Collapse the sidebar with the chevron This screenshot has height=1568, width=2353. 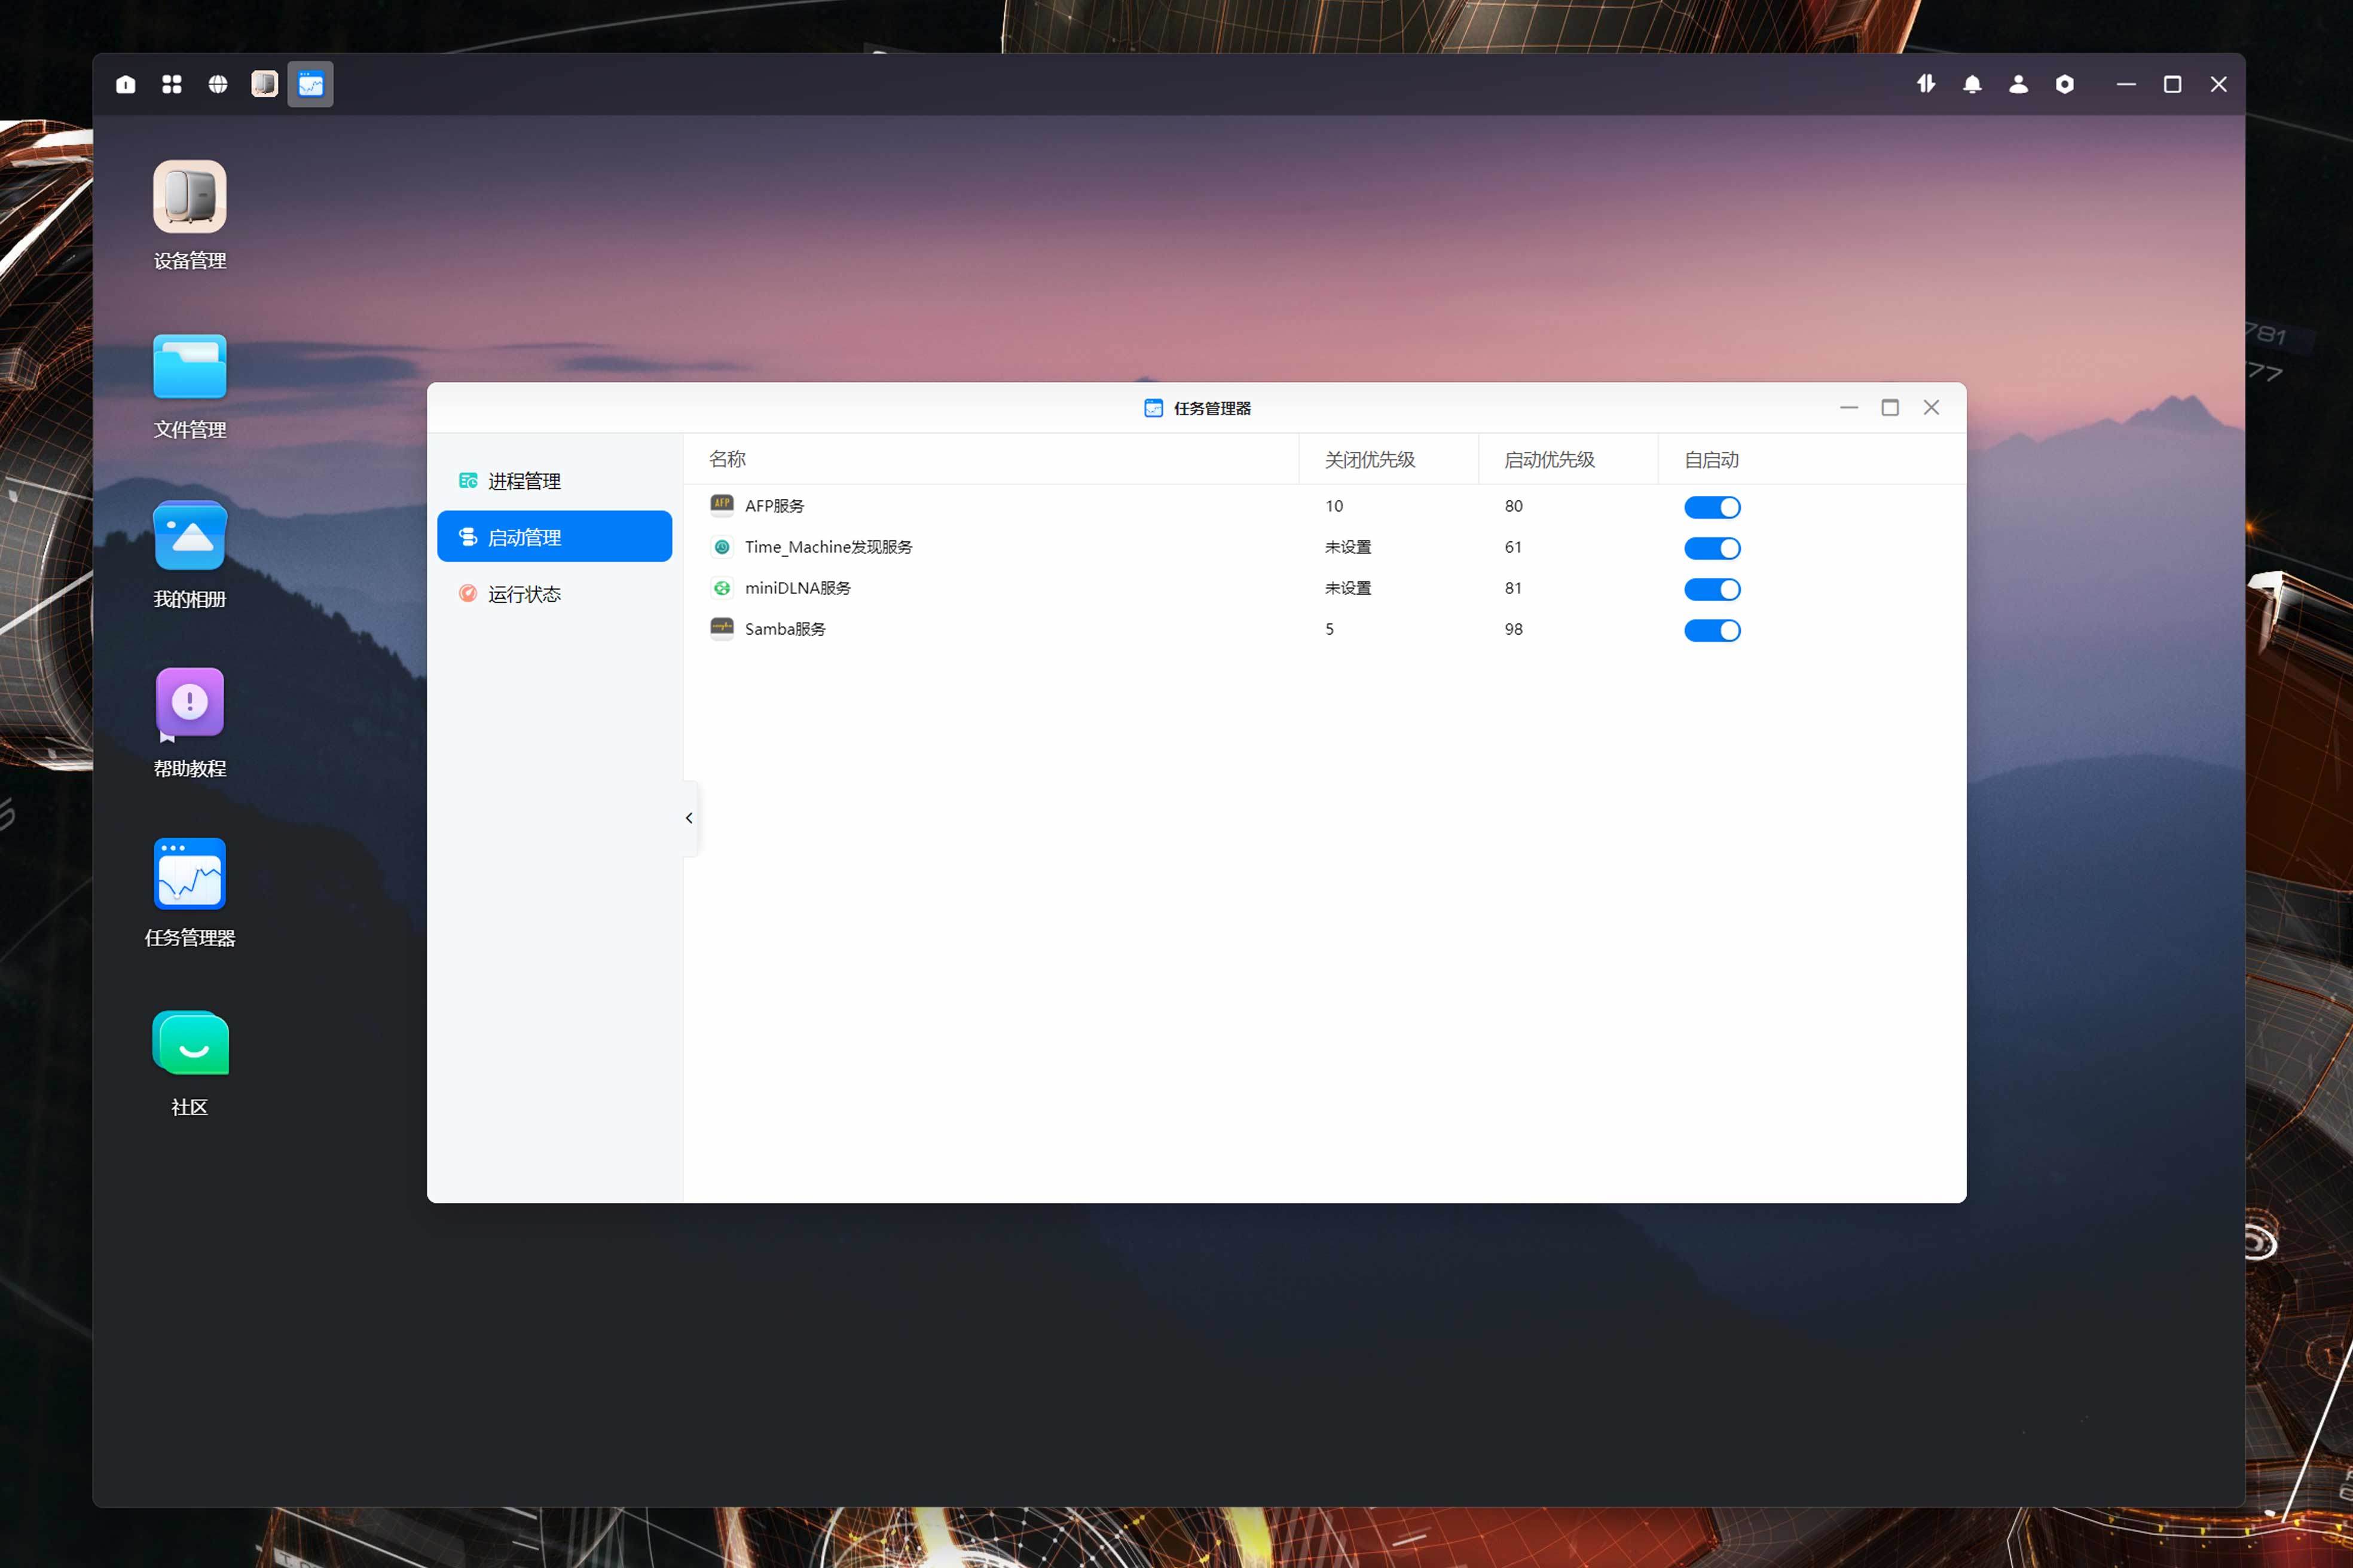(689, 818)
